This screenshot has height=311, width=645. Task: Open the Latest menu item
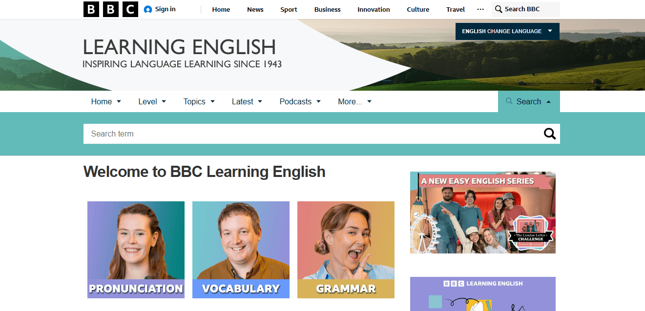247,101
